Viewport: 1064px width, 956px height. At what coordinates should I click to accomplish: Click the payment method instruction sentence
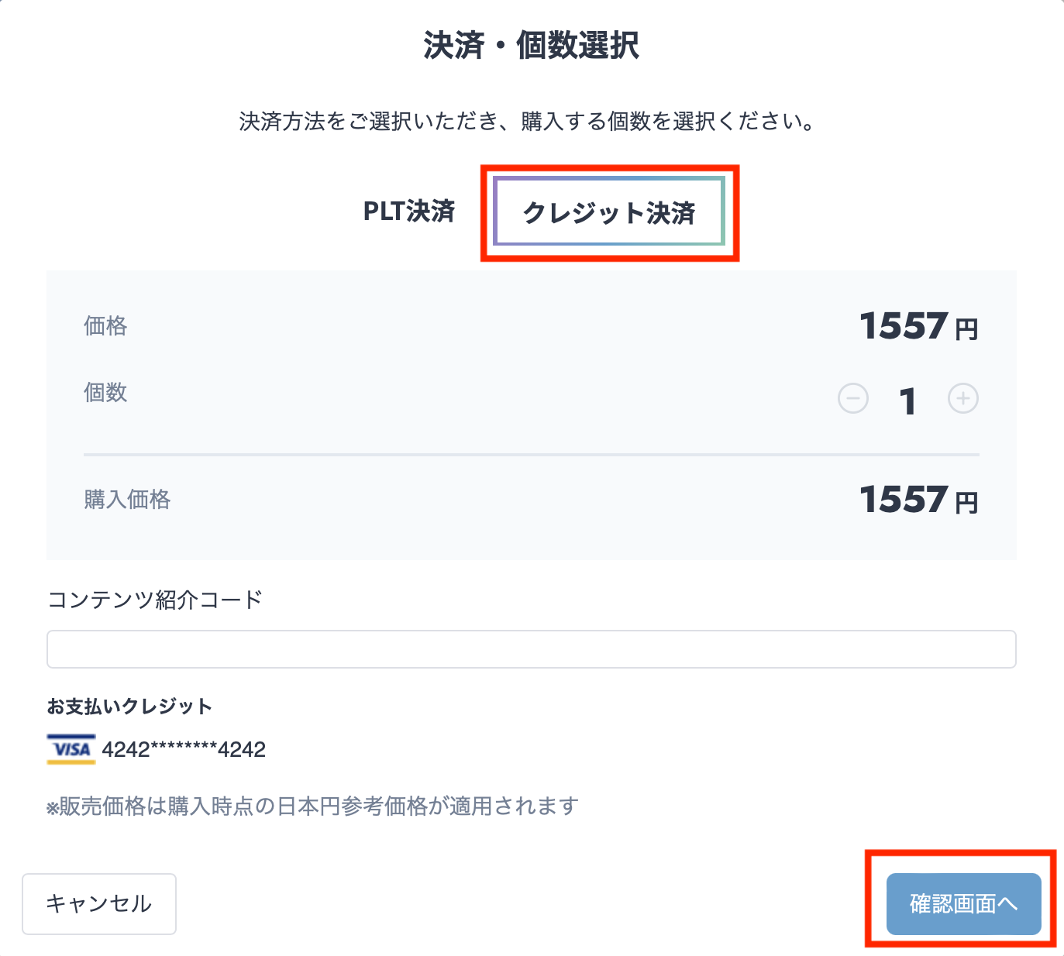(527, 122)
